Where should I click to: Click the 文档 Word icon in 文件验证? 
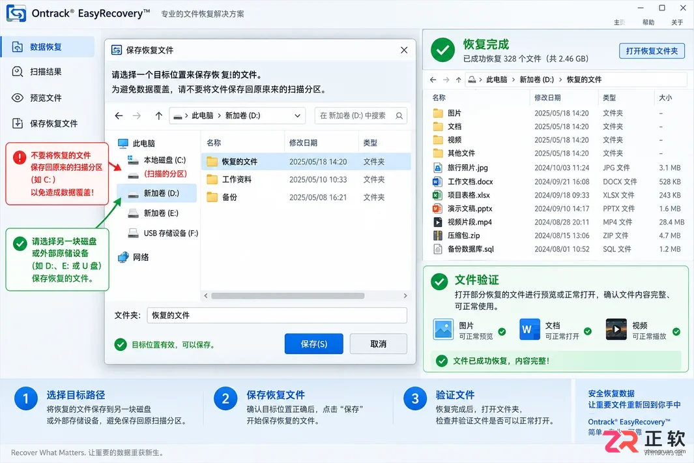[x=529, y=329]
